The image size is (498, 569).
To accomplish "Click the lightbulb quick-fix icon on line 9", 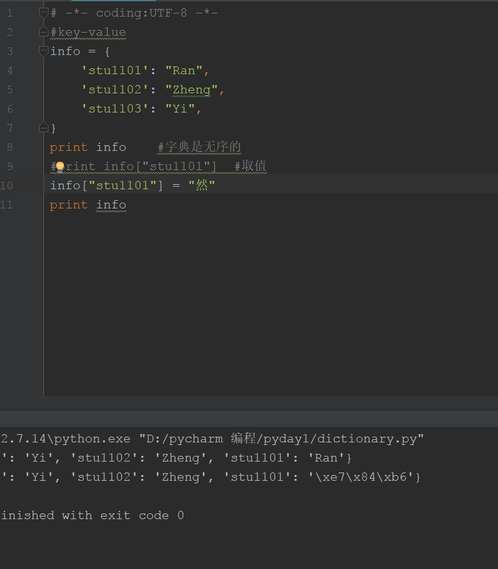I will click(x=60, y=167).
